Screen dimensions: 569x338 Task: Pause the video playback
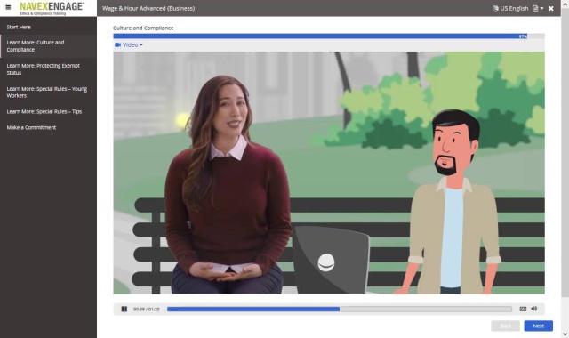[124, 309]
